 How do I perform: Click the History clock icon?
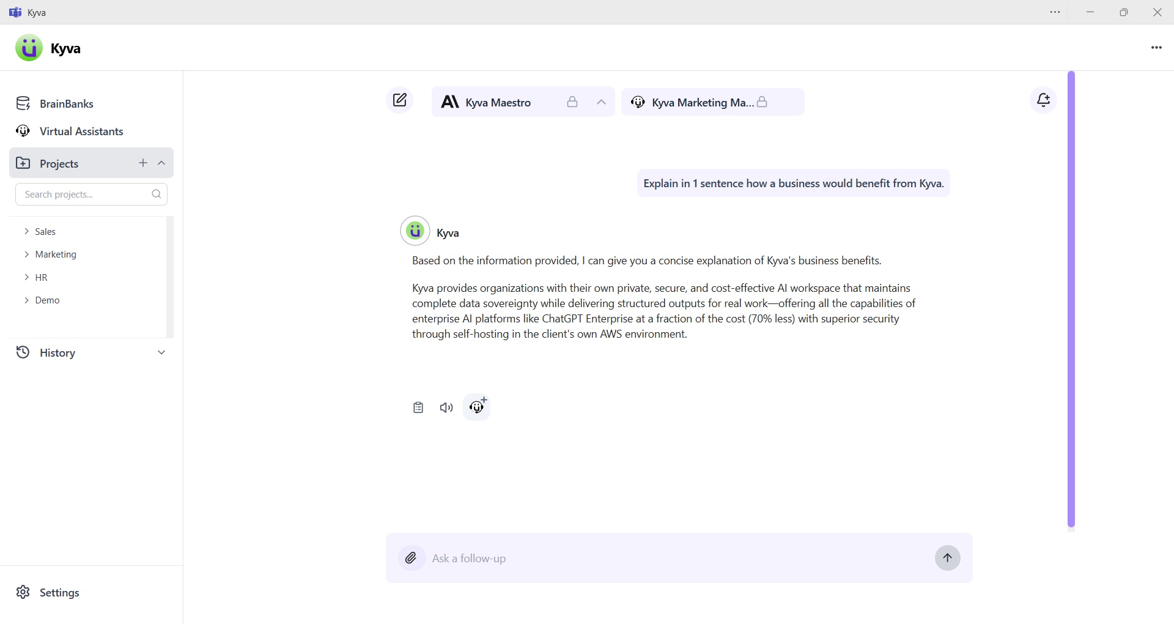click(23, 352)
